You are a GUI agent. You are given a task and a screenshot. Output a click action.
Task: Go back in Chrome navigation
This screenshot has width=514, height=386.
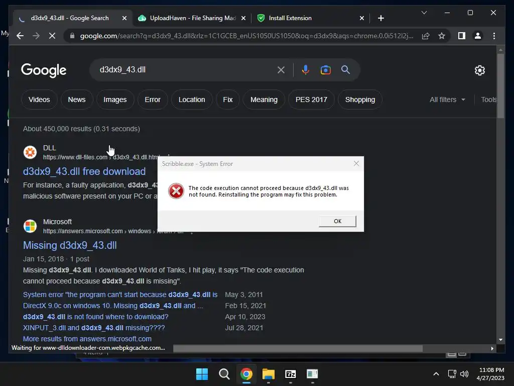[x=20, y=36]
